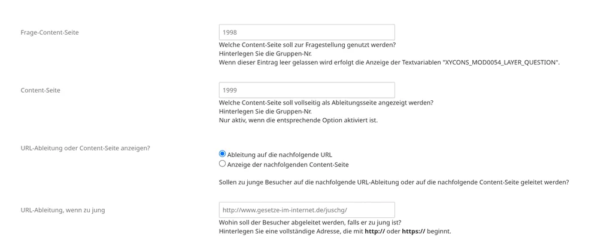The image size is (613, 252).
Task: Click the 'URL-Ableitung, wenn zu jung' label
Action: click(62, 210)
